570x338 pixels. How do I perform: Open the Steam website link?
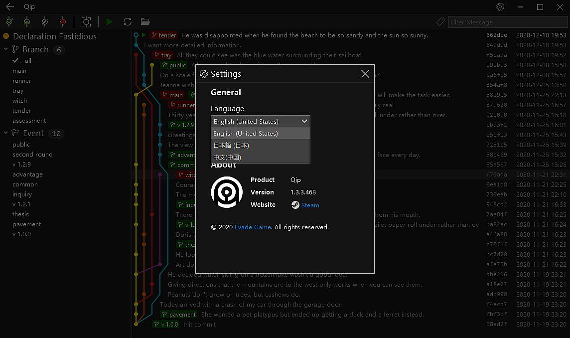point(310,205)
